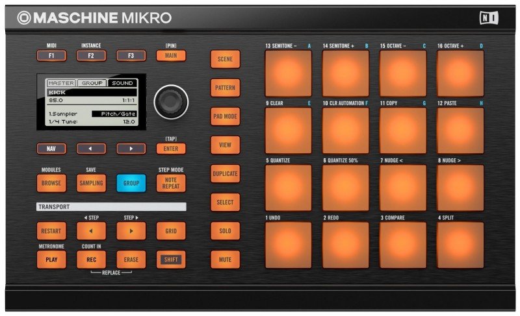Open the View button options
Image resolution: width=520 pixels, height=316 pixels.
(225, 145)
